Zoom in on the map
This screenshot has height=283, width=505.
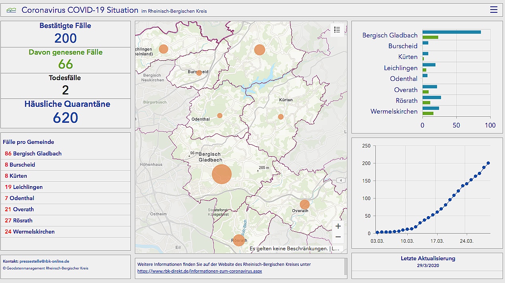click(338, 226)
